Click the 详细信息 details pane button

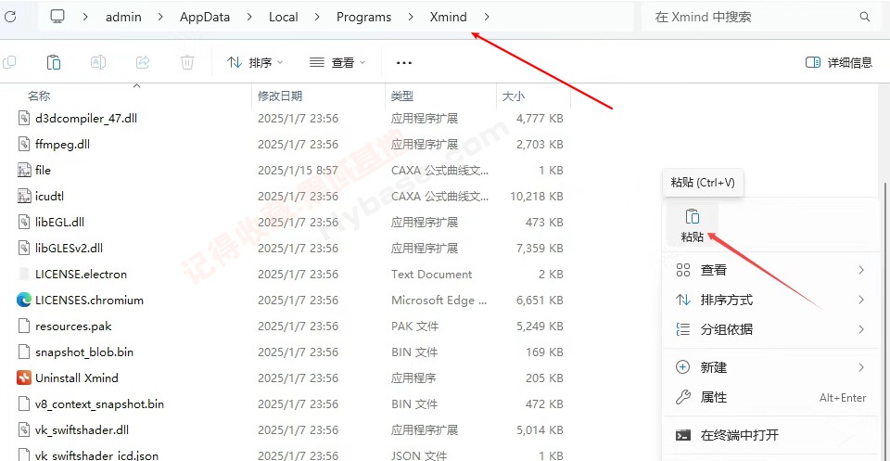click(x=839, y=62)
